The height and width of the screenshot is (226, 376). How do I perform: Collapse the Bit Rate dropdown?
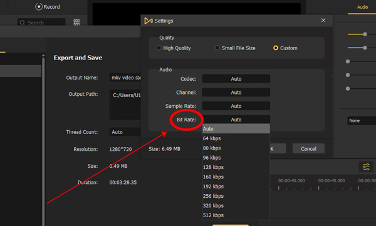236,120
